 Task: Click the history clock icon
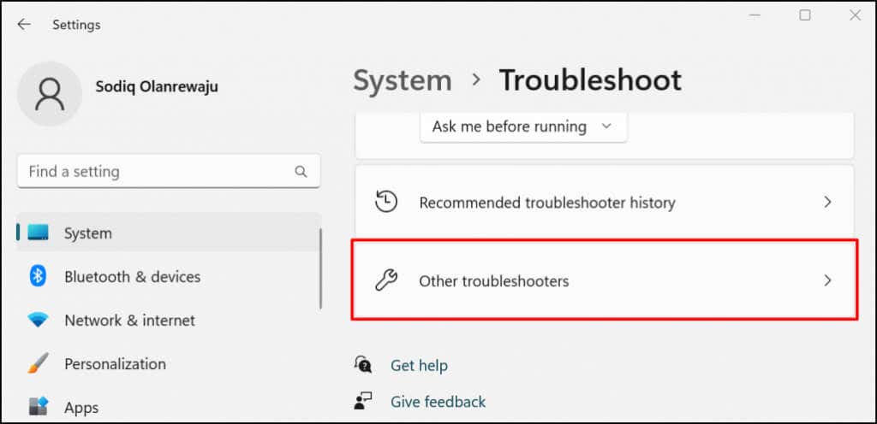pos(386,202)
